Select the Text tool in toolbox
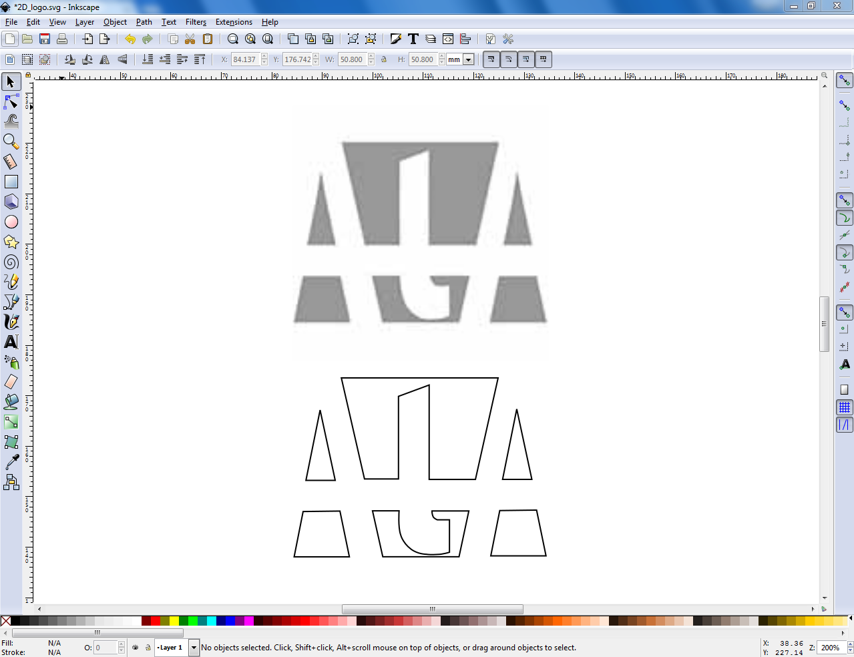 coord(11,342)
